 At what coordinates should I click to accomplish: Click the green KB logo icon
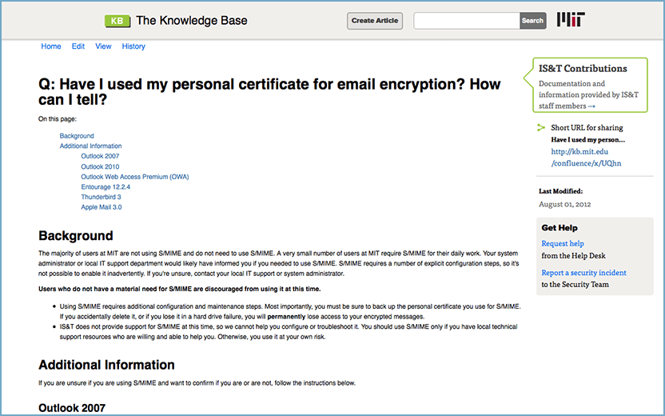point(117,21)
